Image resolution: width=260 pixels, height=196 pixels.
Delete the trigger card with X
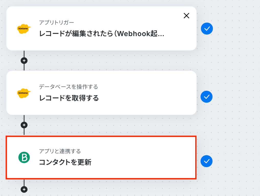point(187,16)
